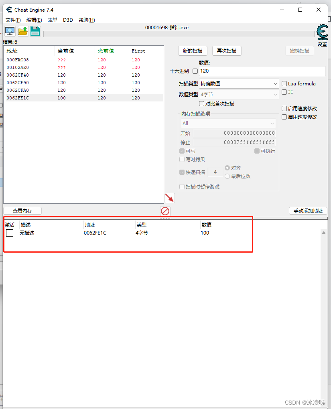Select scan result row 000FAC08

pyautogui.click(x=85, y=60)
